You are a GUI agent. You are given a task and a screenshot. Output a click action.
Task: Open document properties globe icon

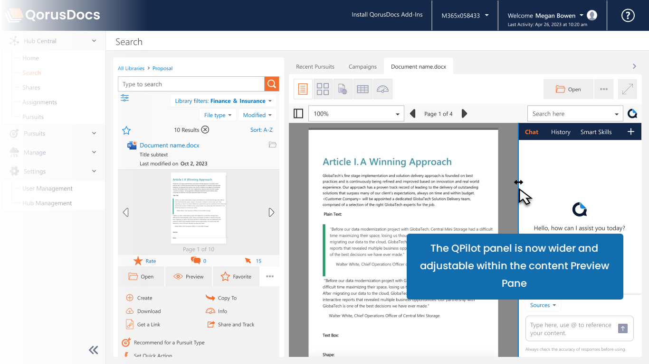click(343, 89)
